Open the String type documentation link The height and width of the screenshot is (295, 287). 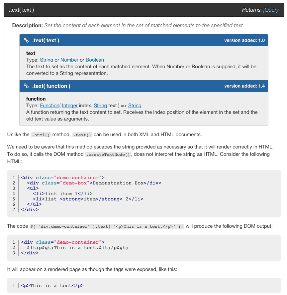click(x=47, y=60)
